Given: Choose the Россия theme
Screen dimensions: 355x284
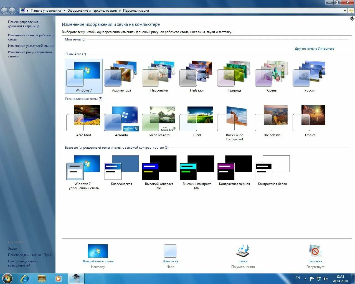Looking at the screenshot, I should coord(310,76).
